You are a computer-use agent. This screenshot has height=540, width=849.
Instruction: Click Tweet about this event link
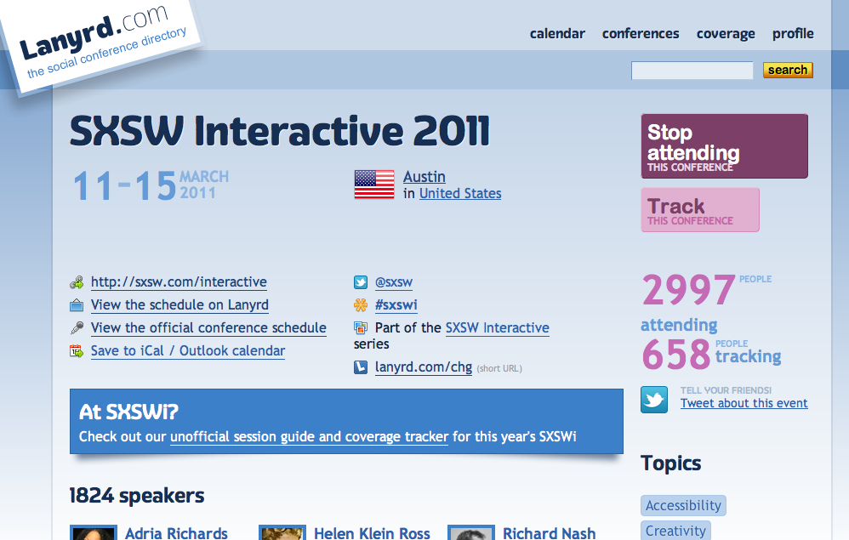[744, 404]
